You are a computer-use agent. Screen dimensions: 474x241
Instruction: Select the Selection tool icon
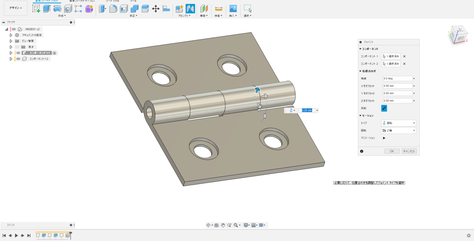pyautogui.click(x=248, y=9)
